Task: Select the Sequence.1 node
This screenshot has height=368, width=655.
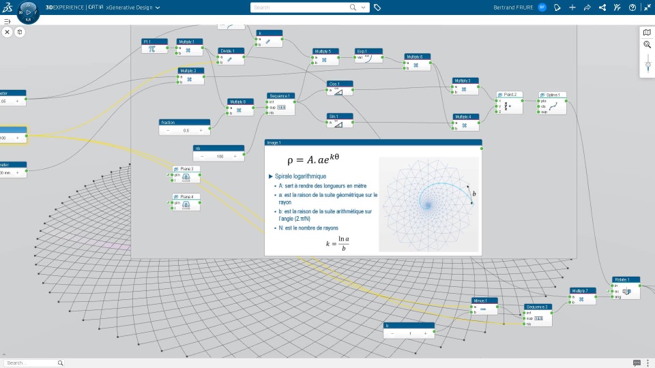Action: [280, 104]
